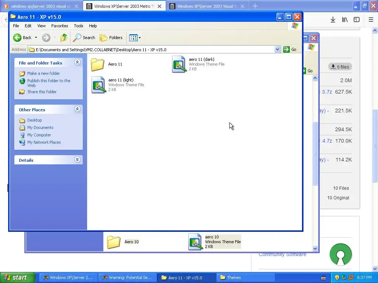Open the browser hamburger menu

[x=371, y=20]
